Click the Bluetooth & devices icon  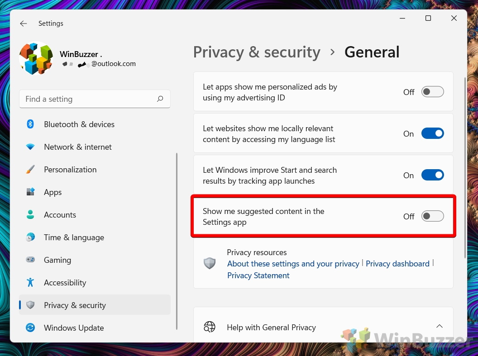point(30,124)
